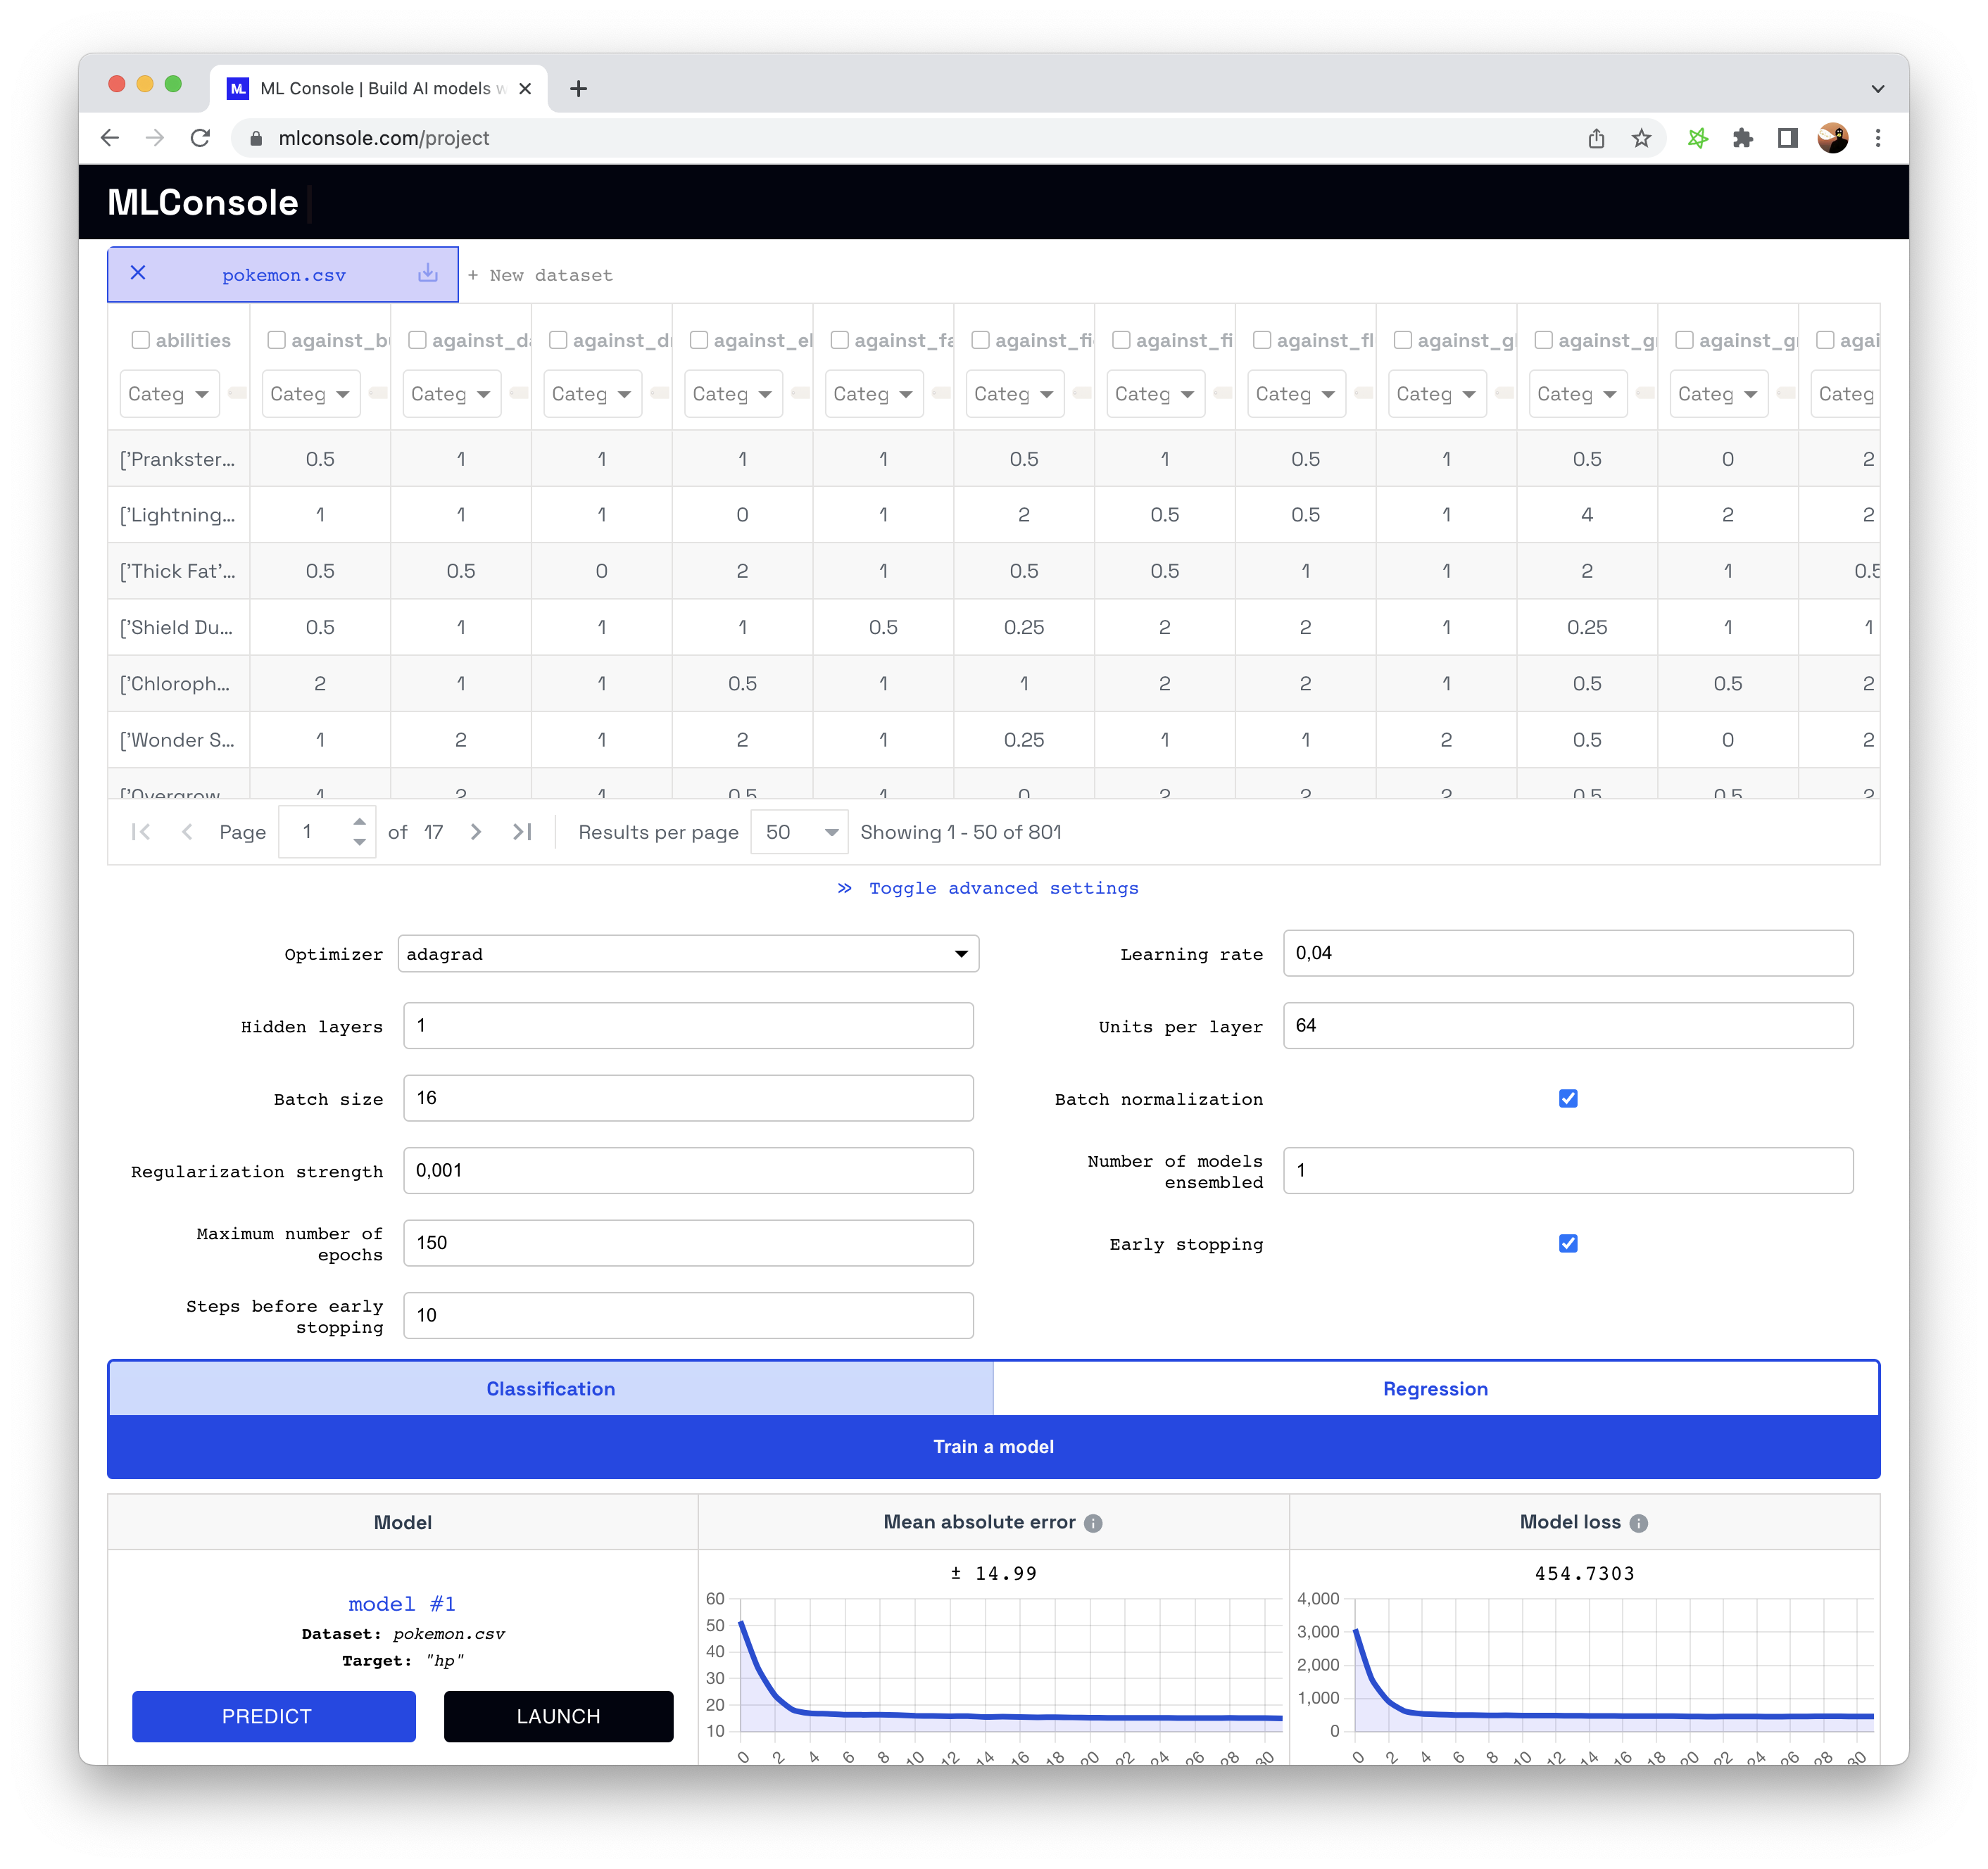Click the Mean absolute error info icon

pyautogui.click(x=1093, y=1523)
